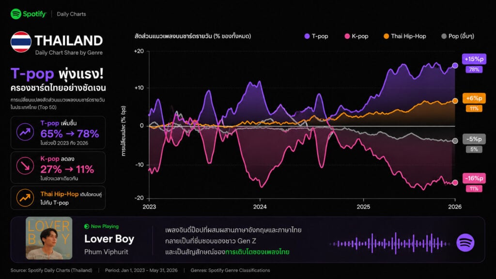Select the orange Thai Hip-Hop legend dot

pos(386,36)
